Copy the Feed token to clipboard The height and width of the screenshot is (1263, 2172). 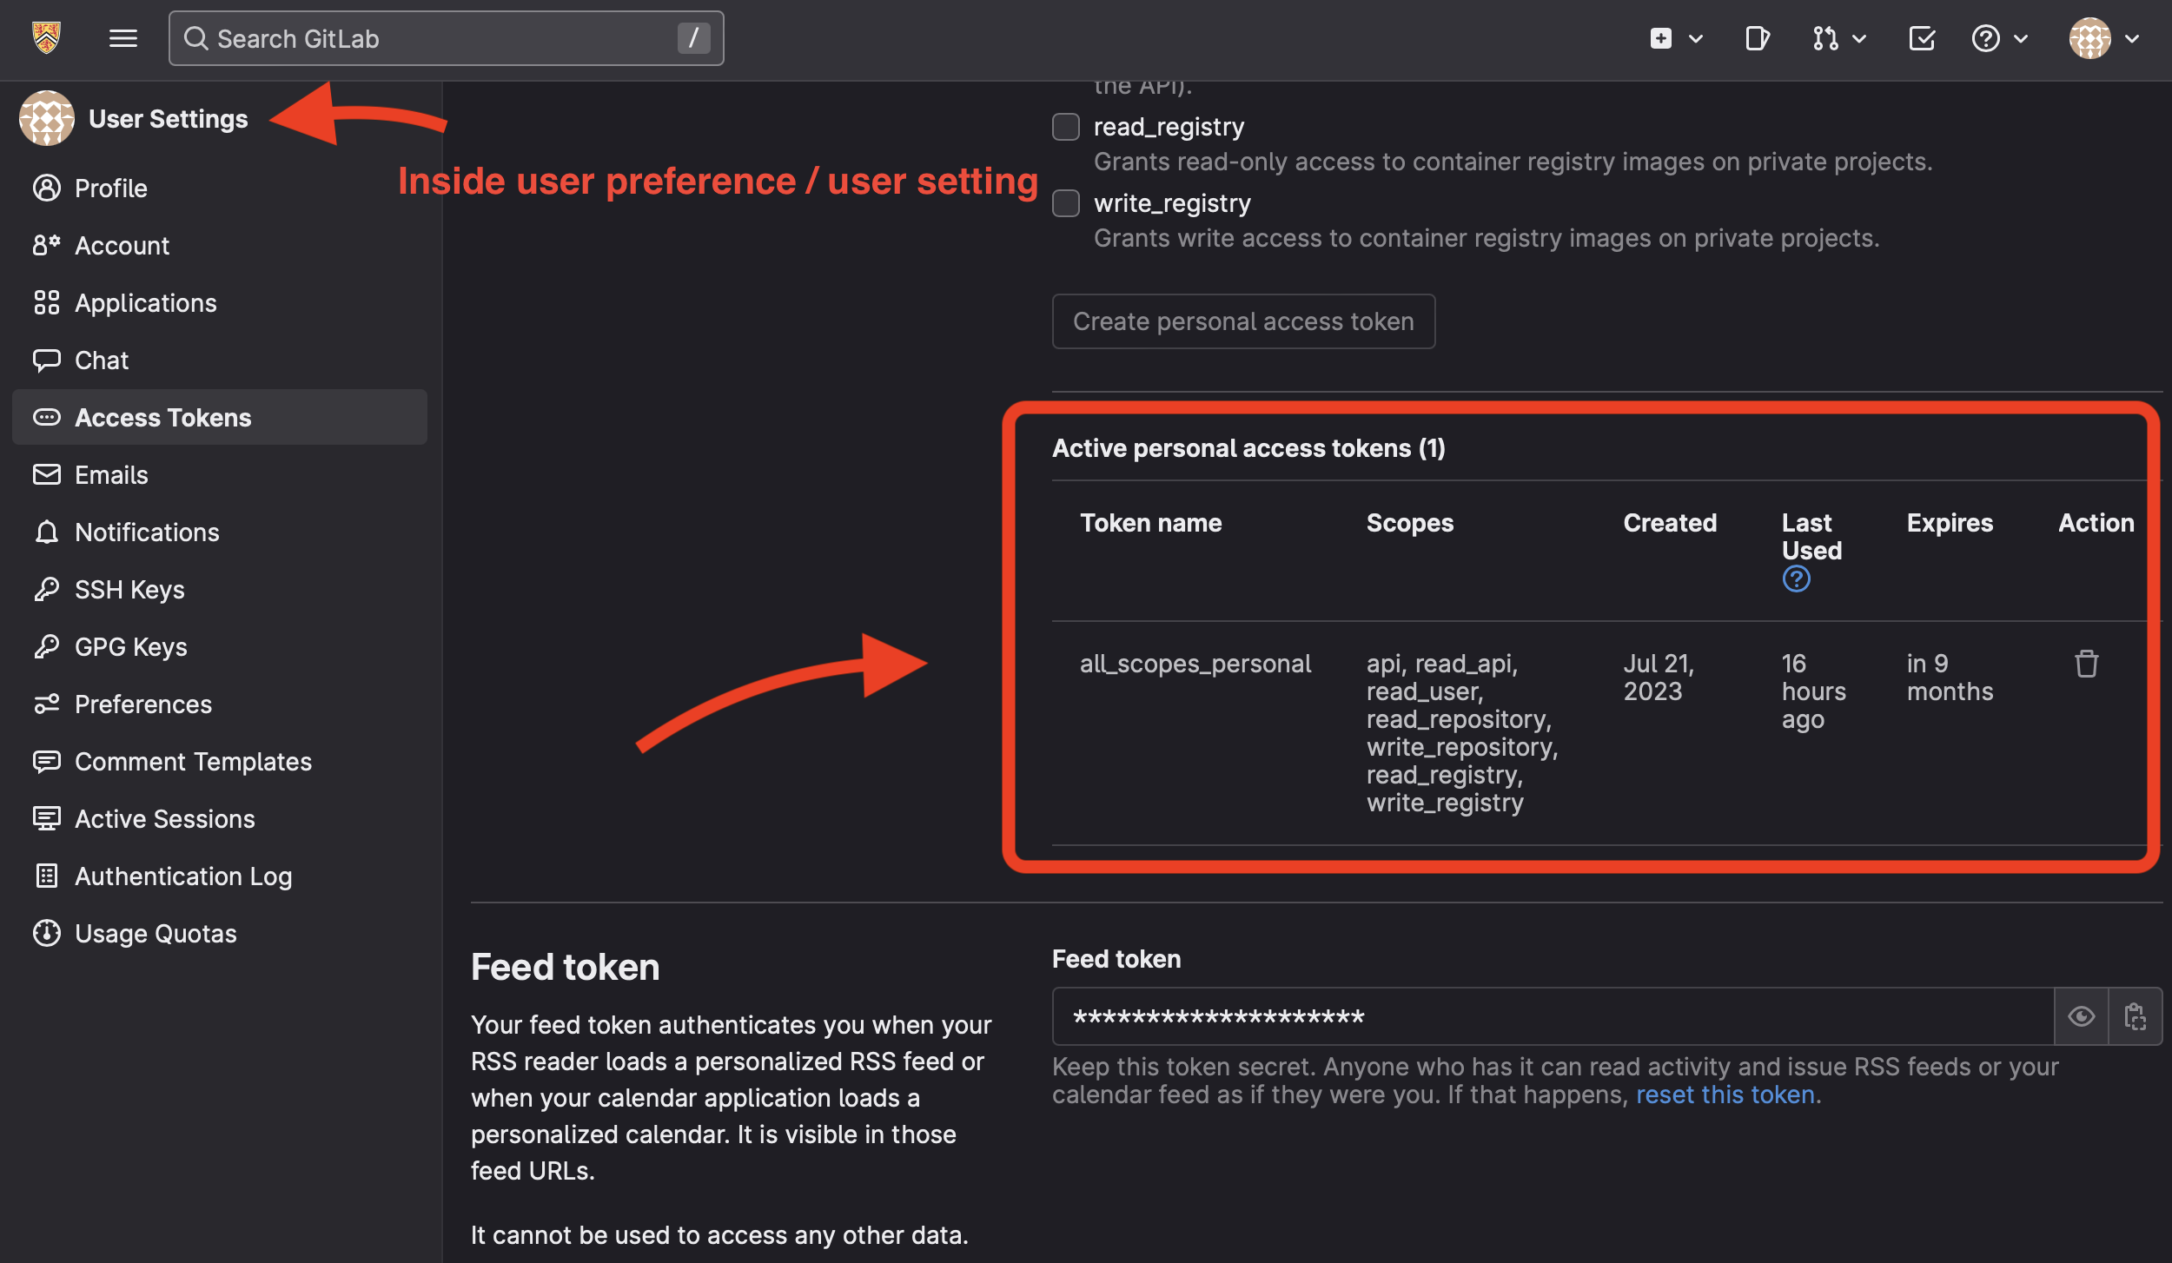click(x=2136, y=1015)
